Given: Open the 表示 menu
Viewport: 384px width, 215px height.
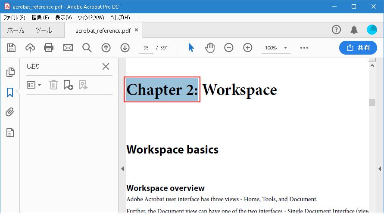Looking at the screenshot, I should [63, 18].
